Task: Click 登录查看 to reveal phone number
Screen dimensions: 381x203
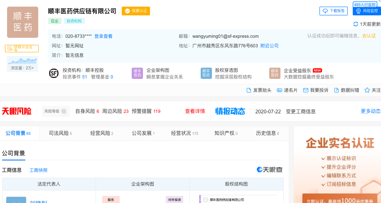Action: [103, 36]
